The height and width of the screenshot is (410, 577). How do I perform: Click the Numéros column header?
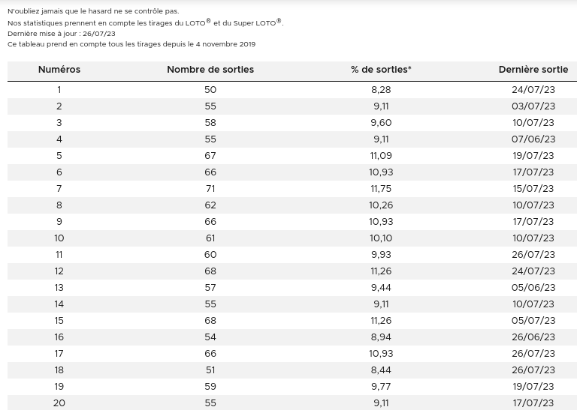(x=59, y=70)
